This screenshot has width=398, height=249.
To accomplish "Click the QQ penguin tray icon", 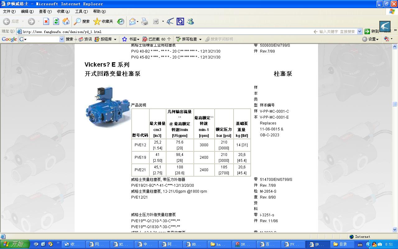I will (374, 244).
